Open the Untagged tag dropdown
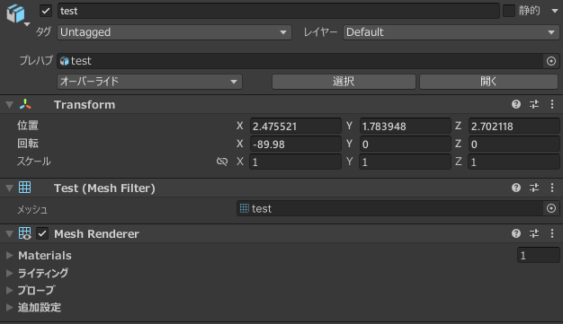 (x=174, y=32)
